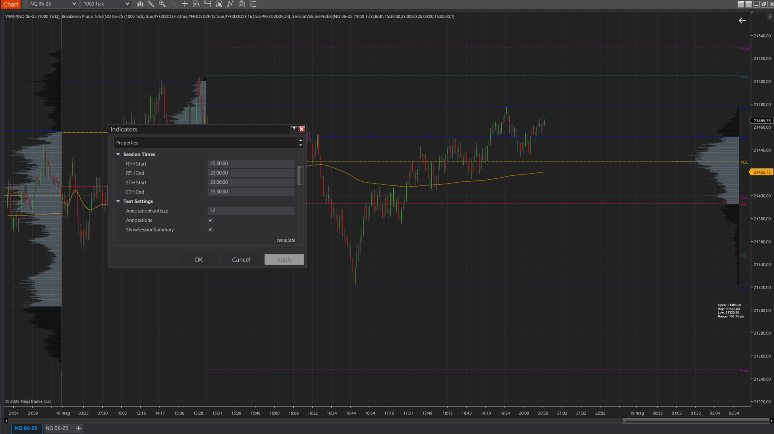The width and height of the screenshot is (774, 434).
Task: Toggle the Annotations checkbox
Action: click(210, 220)
